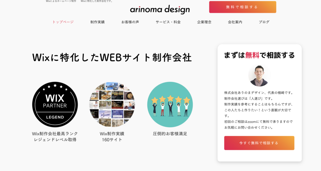
Task: Click the 今すぐ無料で相談する button
Action: click(x=259, y=143)
